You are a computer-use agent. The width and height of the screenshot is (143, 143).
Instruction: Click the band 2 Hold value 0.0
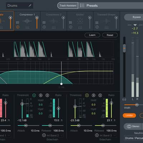(x=41, y=105)
